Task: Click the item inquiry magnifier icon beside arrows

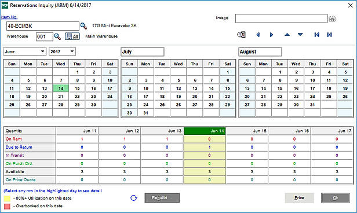Action: (x=241, y=35)
